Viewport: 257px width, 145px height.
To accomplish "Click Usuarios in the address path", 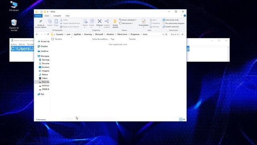I will pyautogui.click(x=59, y=34).
